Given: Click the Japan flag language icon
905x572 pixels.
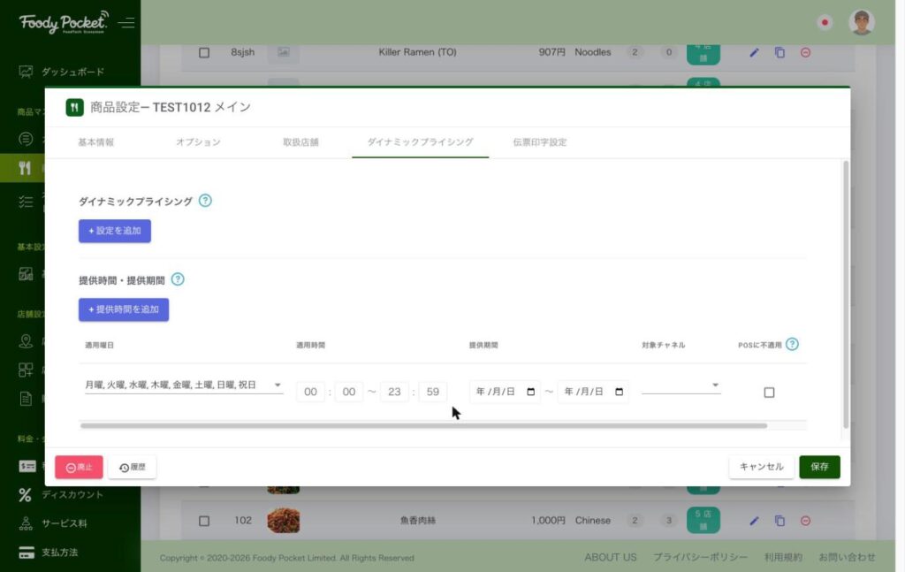Looking at the screenshot, I should pos(825,22).
